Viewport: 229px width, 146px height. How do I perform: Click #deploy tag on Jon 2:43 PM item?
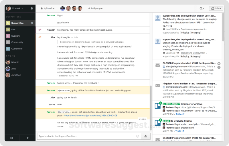point(185,56)
